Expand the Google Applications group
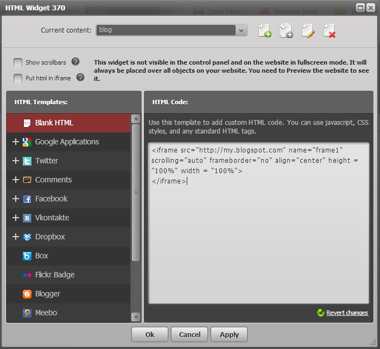This screenshot has height=349, width=380. tap(16, 142)
